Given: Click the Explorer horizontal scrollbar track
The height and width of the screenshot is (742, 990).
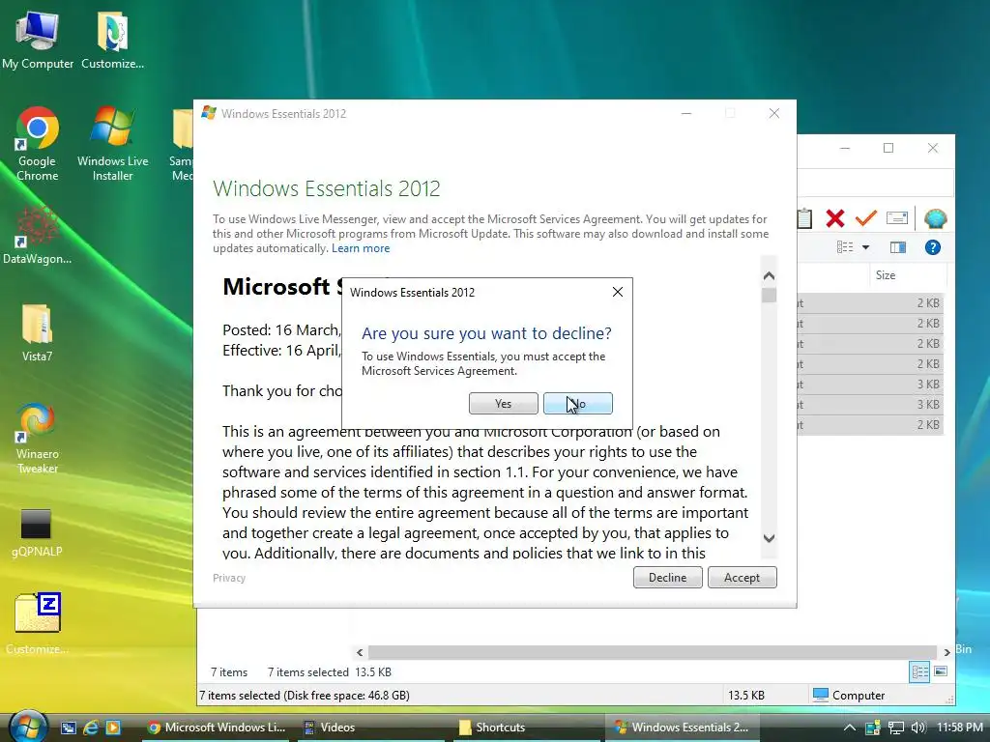Looking at the screenshot, I should (653, 652).
